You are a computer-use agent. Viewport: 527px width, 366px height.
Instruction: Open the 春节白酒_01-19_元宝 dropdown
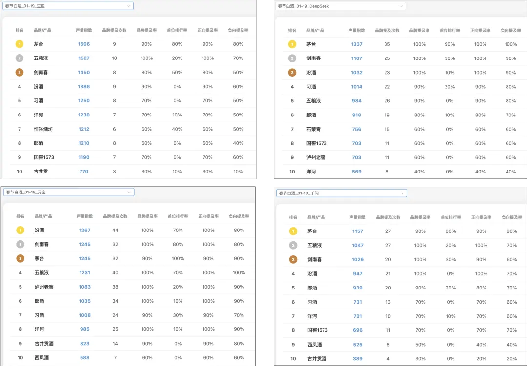tap(69, 192)
